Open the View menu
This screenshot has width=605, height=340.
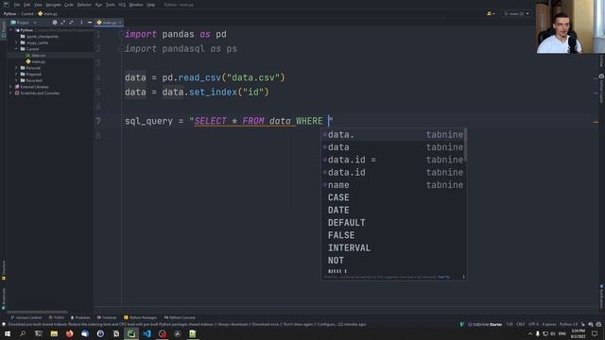coord(38,5)
